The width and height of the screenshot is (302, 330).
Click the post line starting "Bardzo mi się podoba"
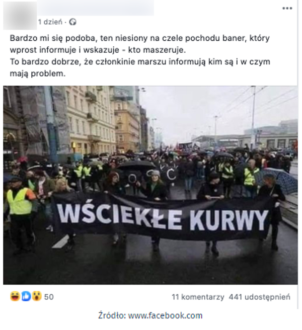[x=139, y=38]
